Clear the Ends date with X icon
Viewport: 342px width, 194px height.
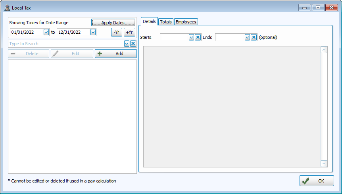[x=254, y=37]
